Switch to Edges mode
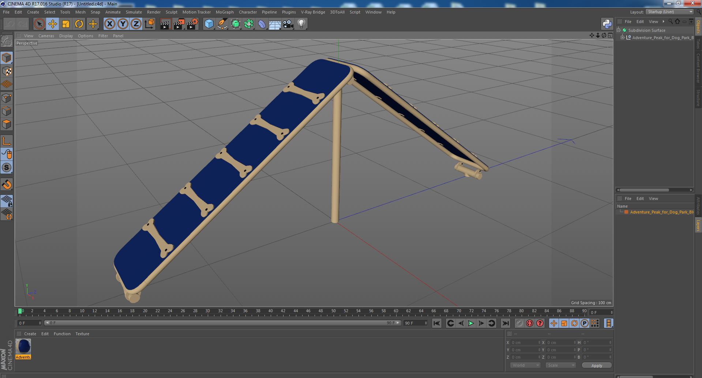The image size is (702, 378). point(7,111)
